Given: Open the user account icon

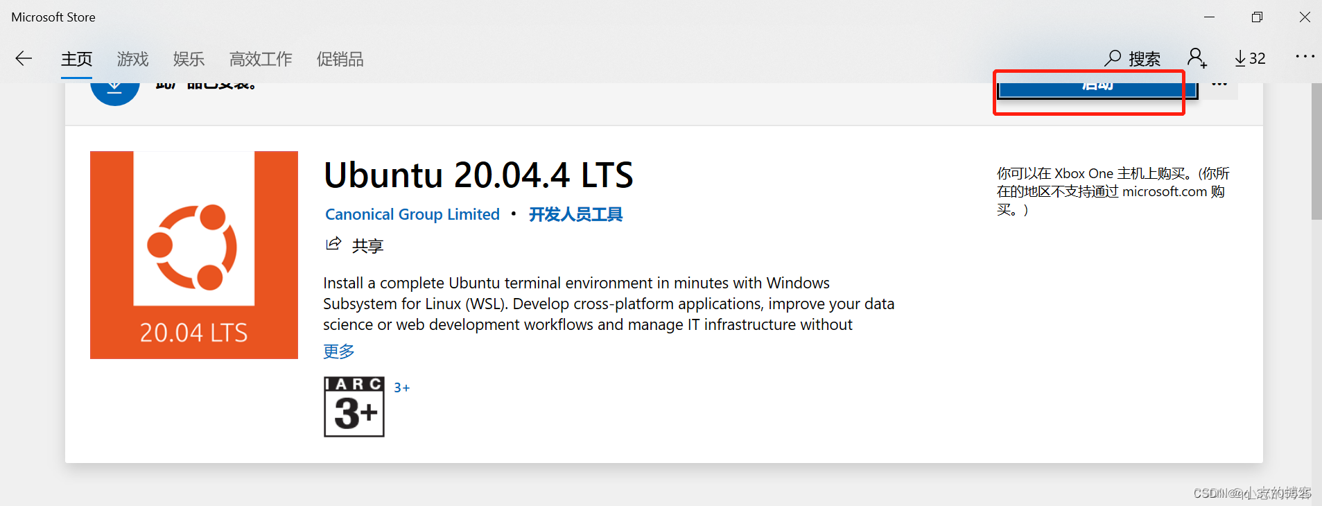Looking at the screenshot, I should 1197,58.
